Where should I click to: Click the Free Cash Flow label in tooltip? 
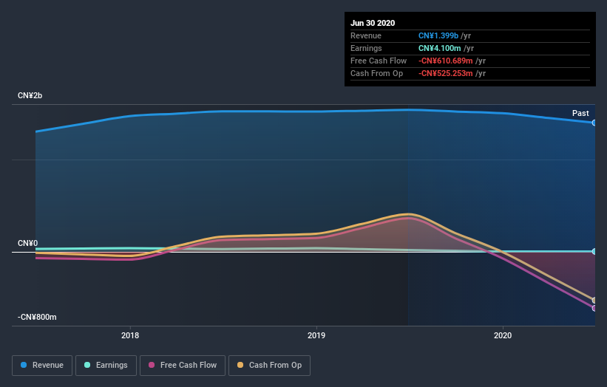379,61
